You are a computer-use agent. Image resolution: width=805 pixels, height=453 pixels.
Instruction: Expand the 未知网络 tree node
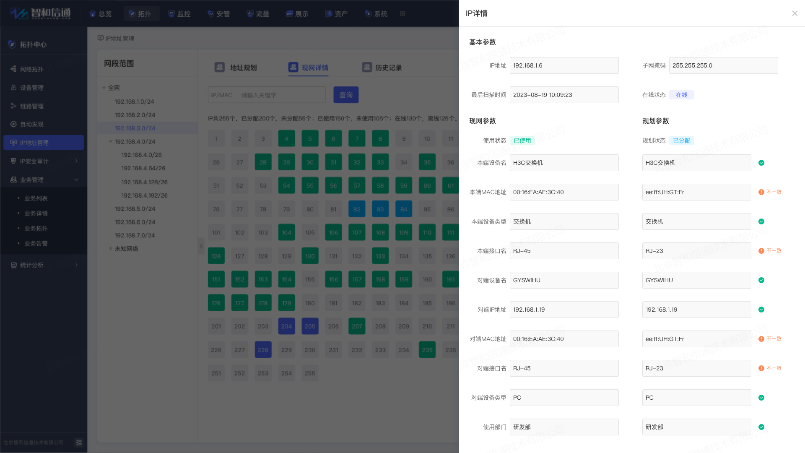coord(111,249)
